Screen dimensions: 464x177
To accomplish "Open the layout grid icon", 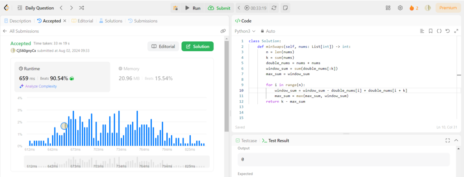I will (x=388, y=8).
